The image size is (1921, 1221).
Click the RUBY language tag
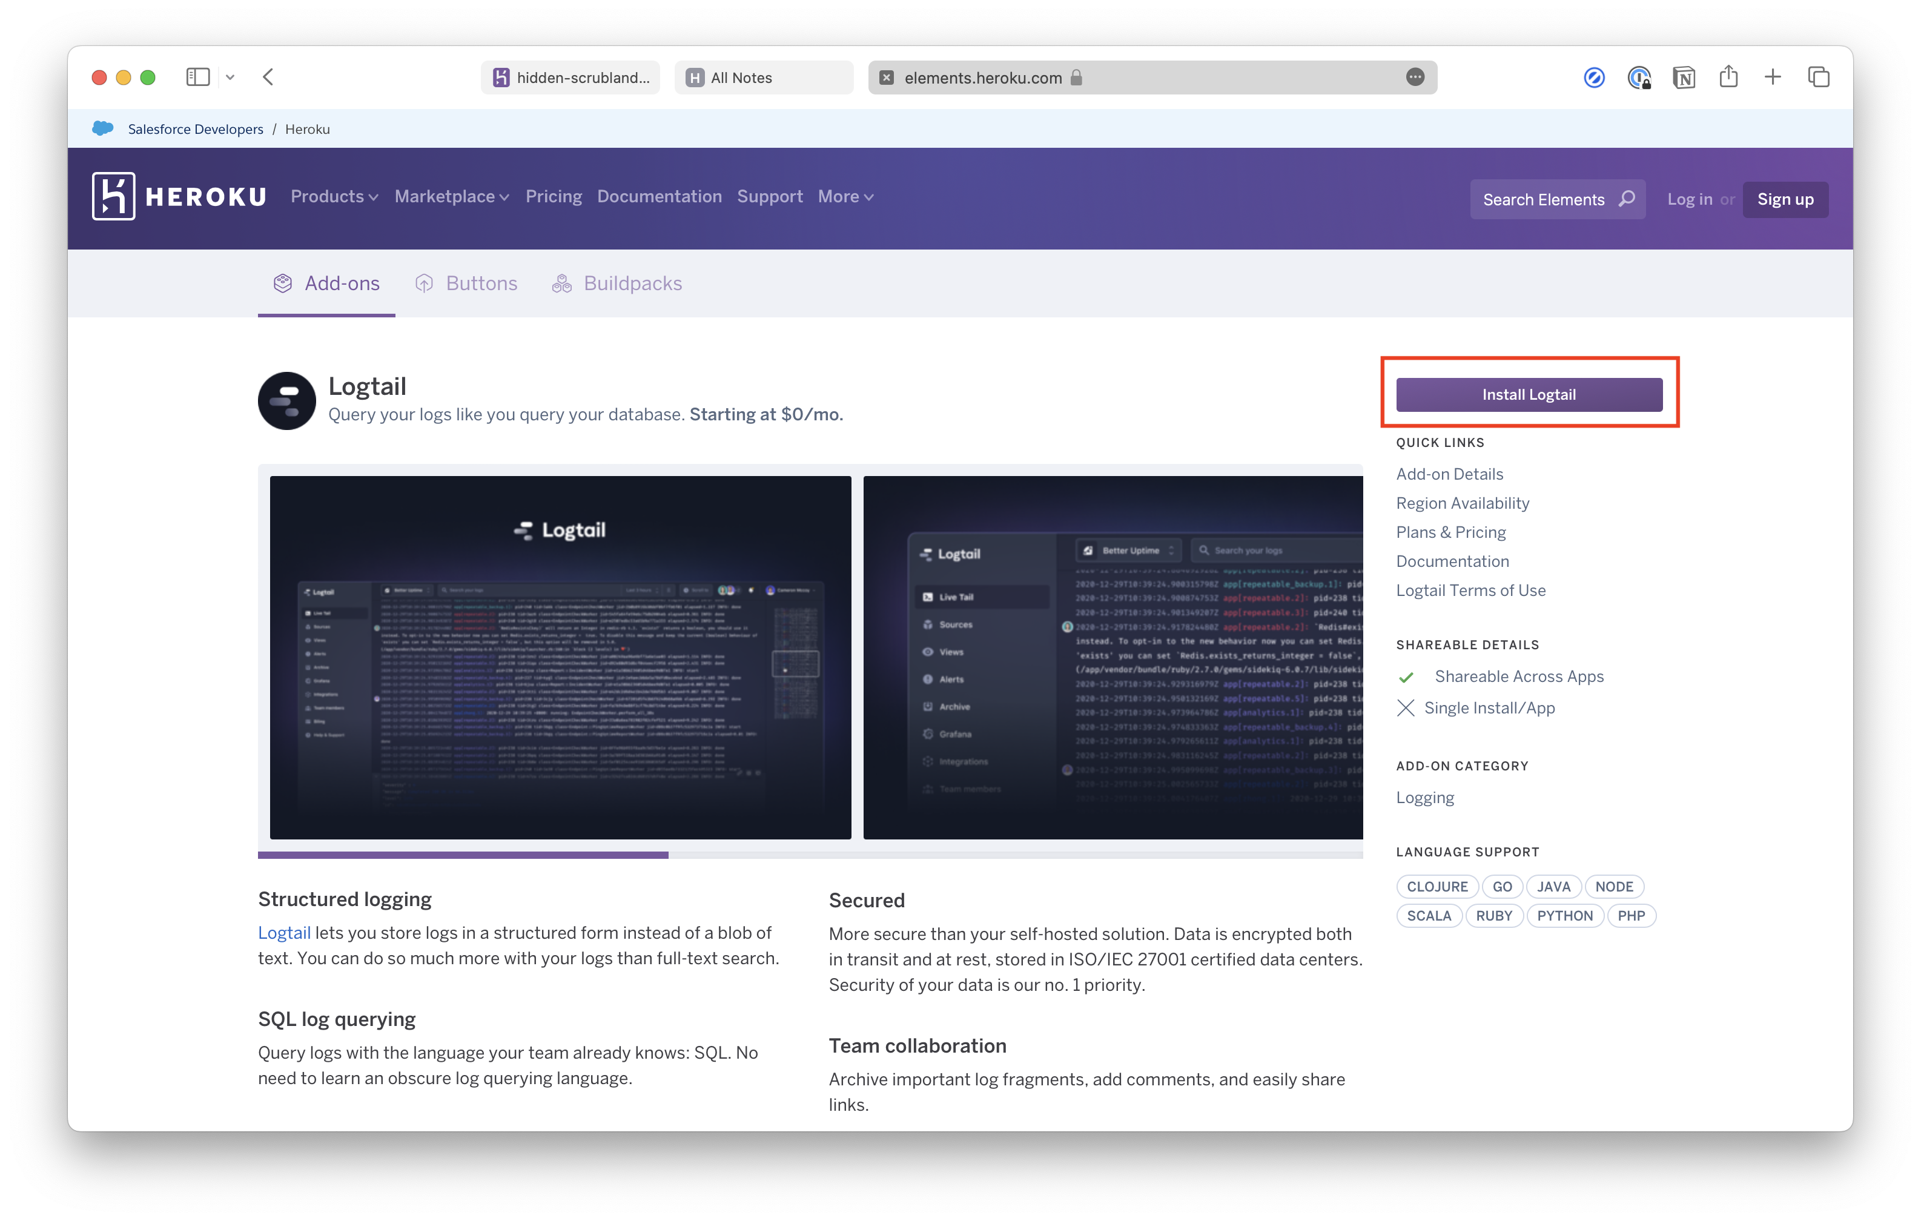(x=1493, y=915)
